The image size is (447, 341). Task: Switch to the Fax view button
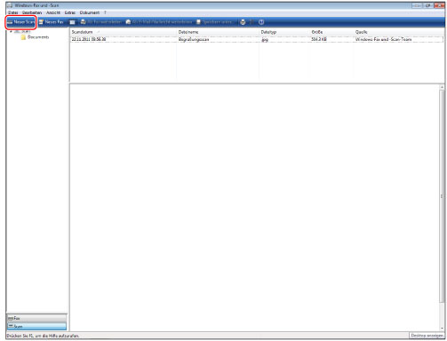36,318
